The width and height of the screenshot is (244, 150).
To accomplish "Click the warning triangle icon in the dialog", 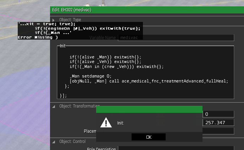I will pyautogui.click(x=106, y=122).
